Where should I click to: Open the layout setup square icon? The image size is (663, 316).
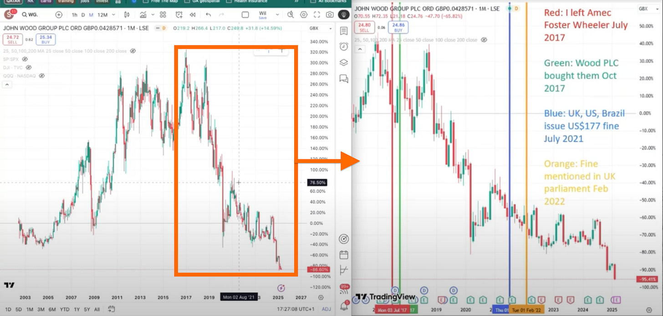point(245,15)
